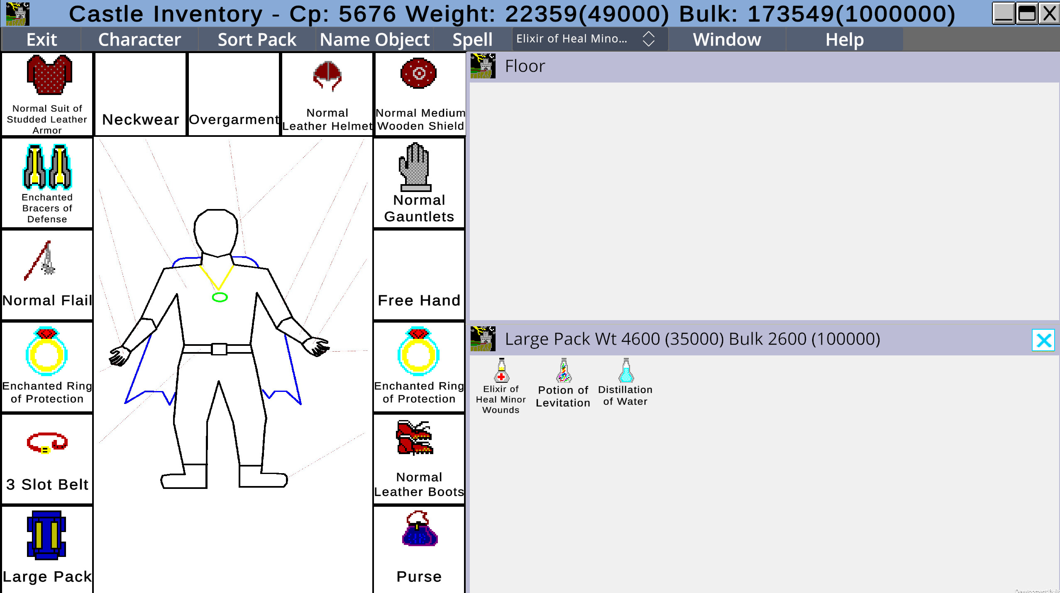The height and width of the screenshot is (593, 1060).
Task: Open the spell selection dropdown
Action: (472, 39)
